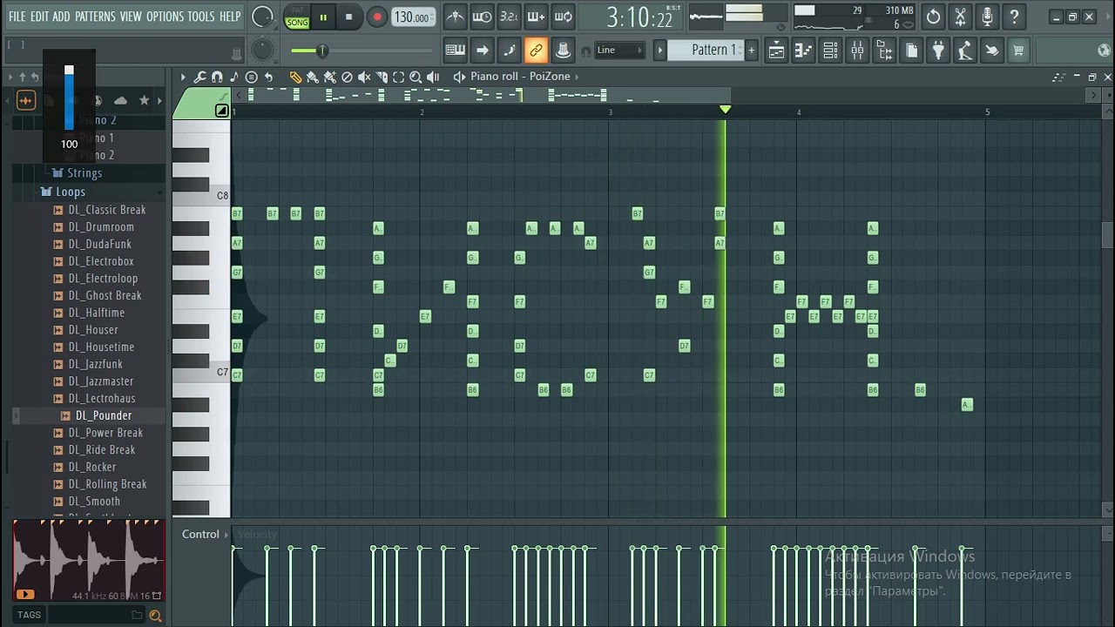Image resolution: width=1115 pixels, height=627 pixels.
Task: Open the Control lane selector arrow
Action: (226, 535)
